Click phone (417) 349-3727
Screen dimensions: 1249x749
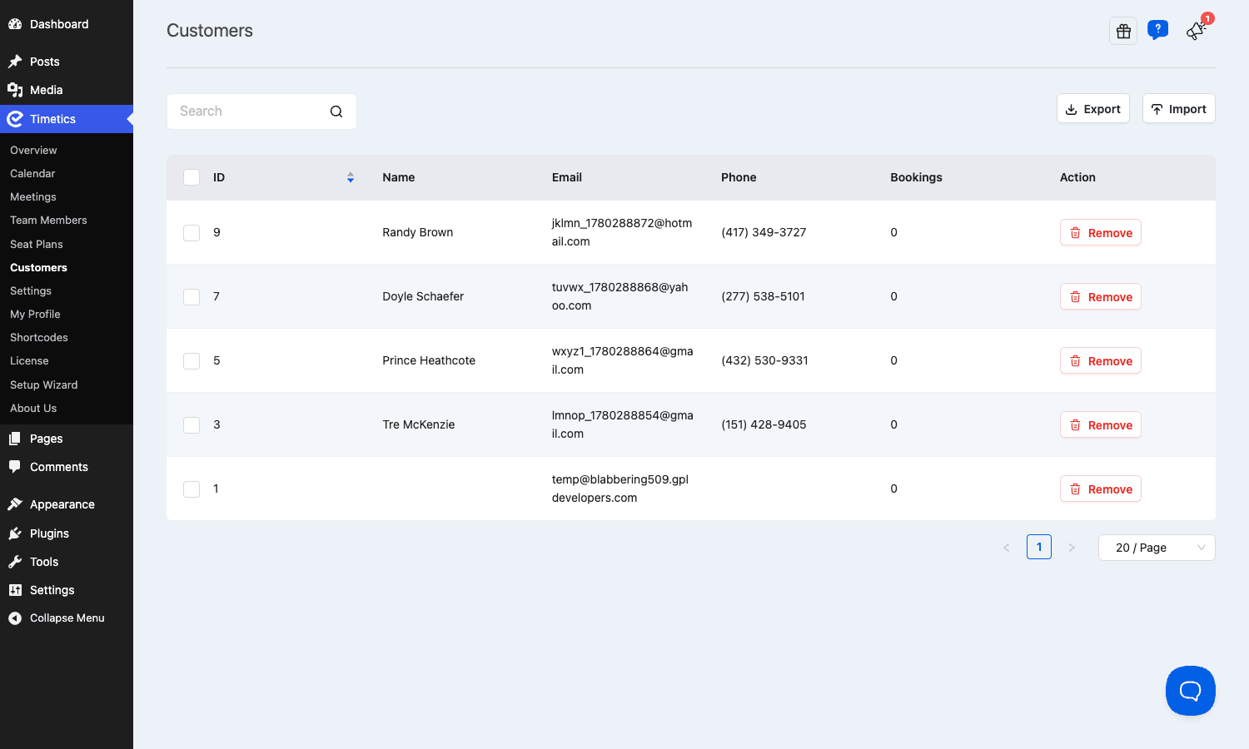(x=764, y=232)
